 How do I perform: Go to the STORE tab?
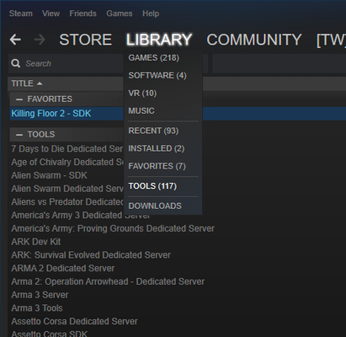point(85,40)
